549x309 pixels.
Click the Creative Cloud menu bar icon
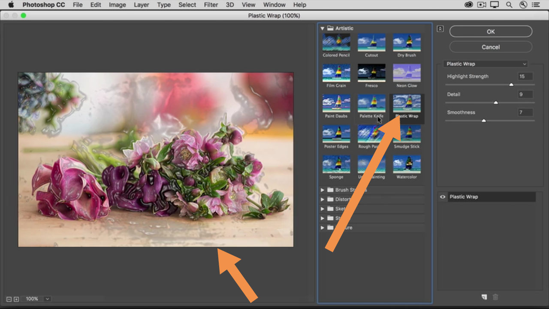pos(469,5)
